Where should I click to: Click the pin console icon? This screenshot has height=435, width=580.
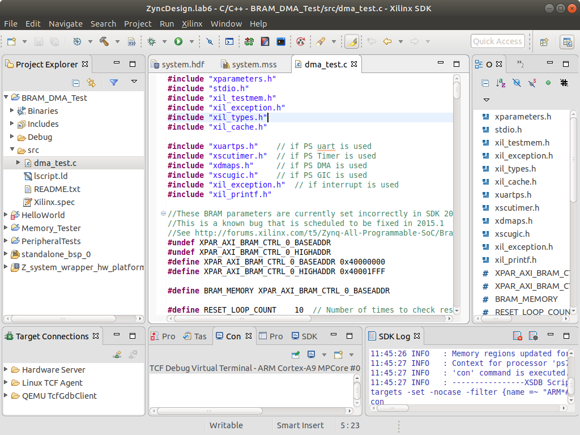[x=296, y=355]
